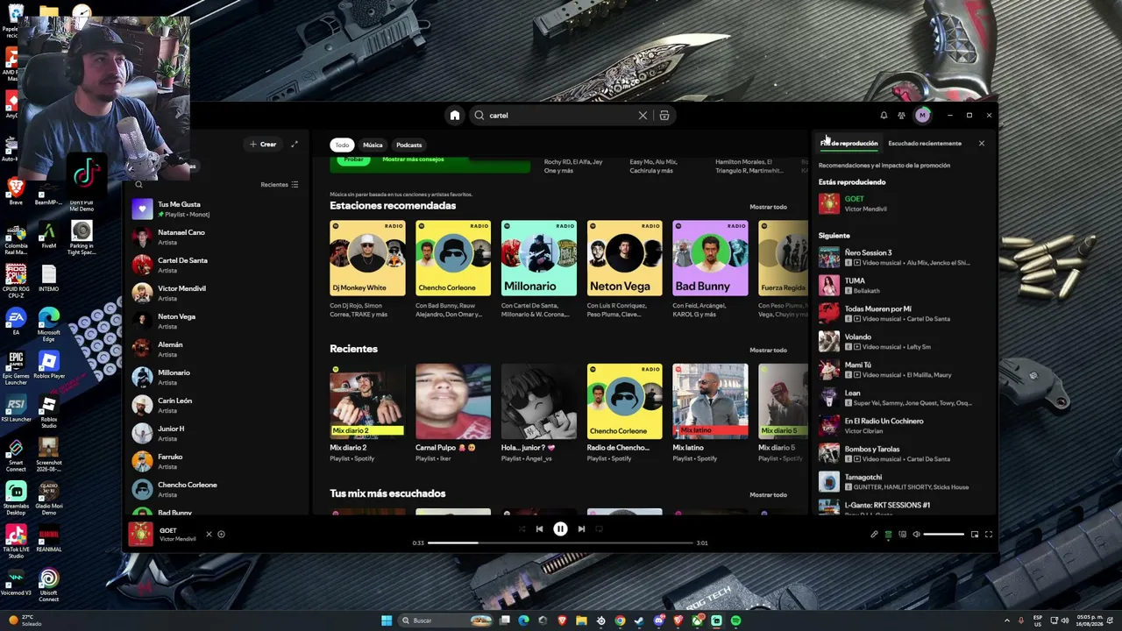Open Friend Activity icon in top bar
This screenshot has height=631, width=1122.
click(x=901, y=116)
